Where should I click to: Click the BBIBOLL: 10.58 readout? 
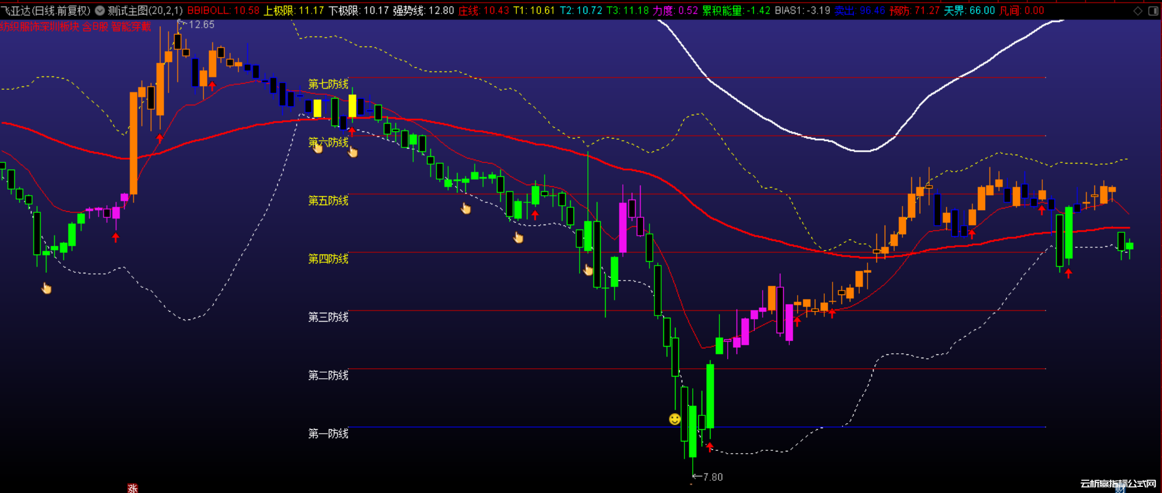coord(224,11)
